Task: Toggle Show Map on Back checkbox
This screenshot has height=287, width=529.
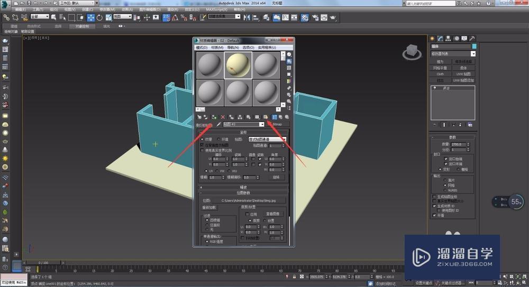Action: pyautogui.click(x=202, y=145)
